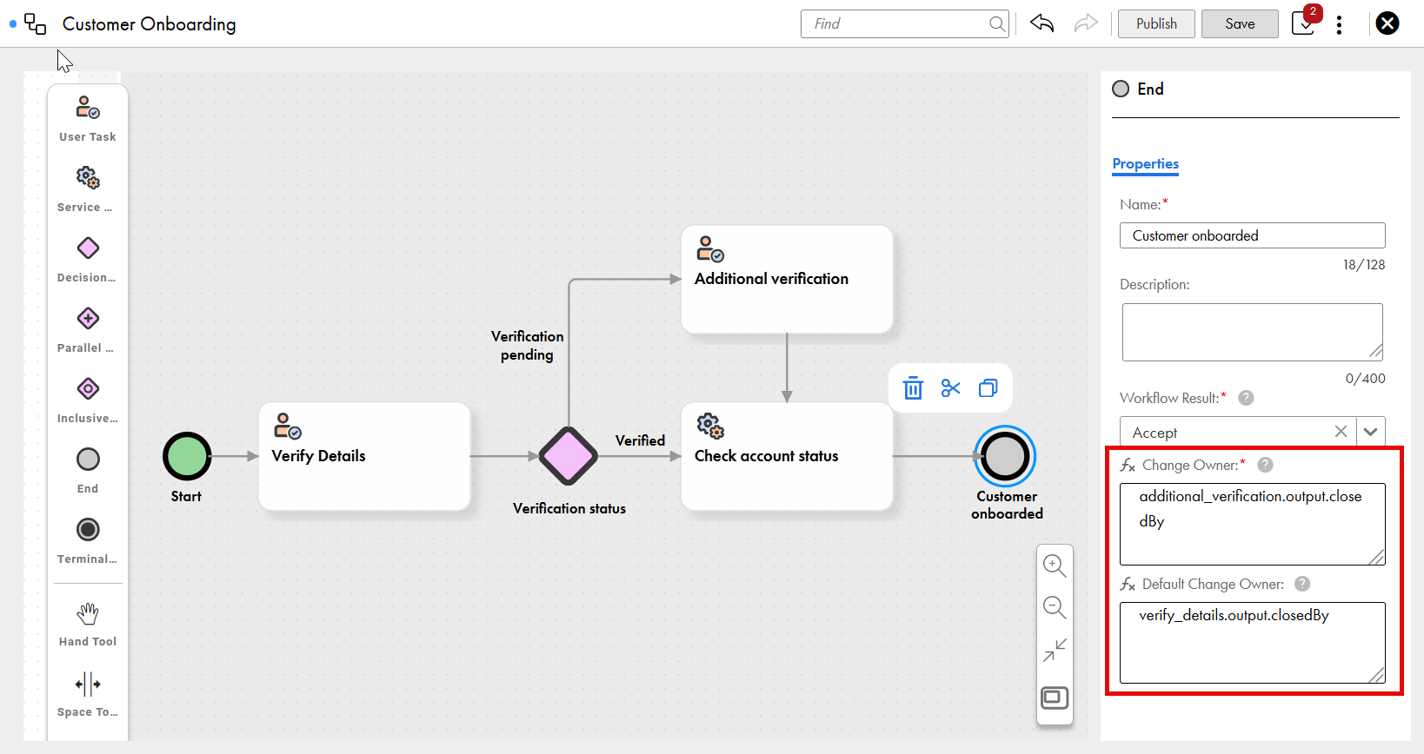Viewport: 1424px width, 754px height.
Task: Click the Verified flow label
Action: (x=640, y=440)
